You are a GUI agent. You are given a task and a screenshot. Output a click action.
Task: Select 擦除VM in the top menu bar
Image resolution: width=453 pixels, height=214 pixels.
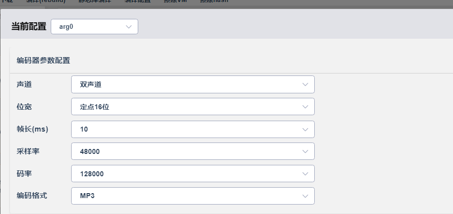coord(175,1)
